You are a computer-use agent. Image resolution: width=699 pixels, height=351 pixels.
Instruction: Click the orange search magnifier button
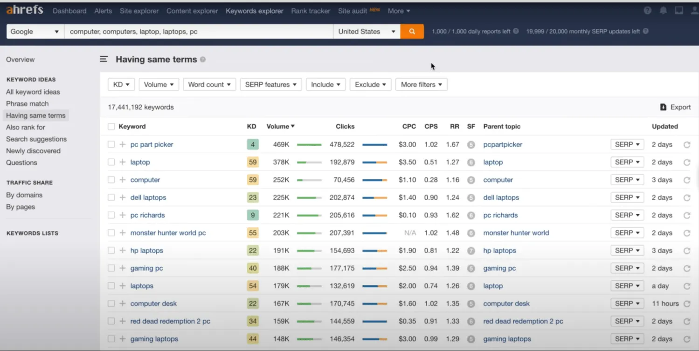(412, 32)
